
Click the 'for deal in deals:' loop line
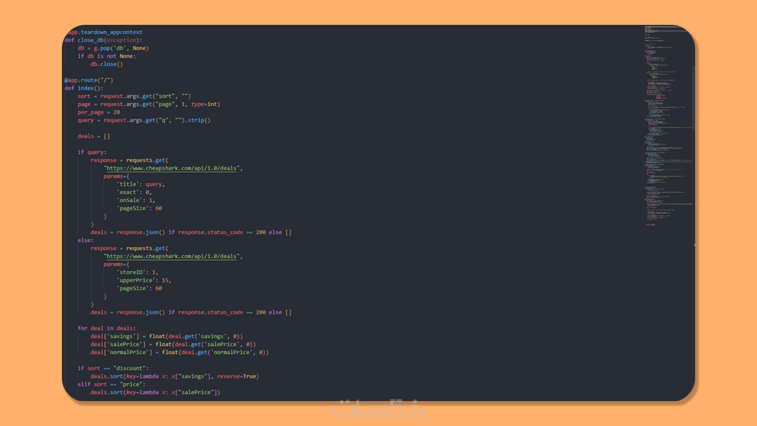tap(106, 328)
